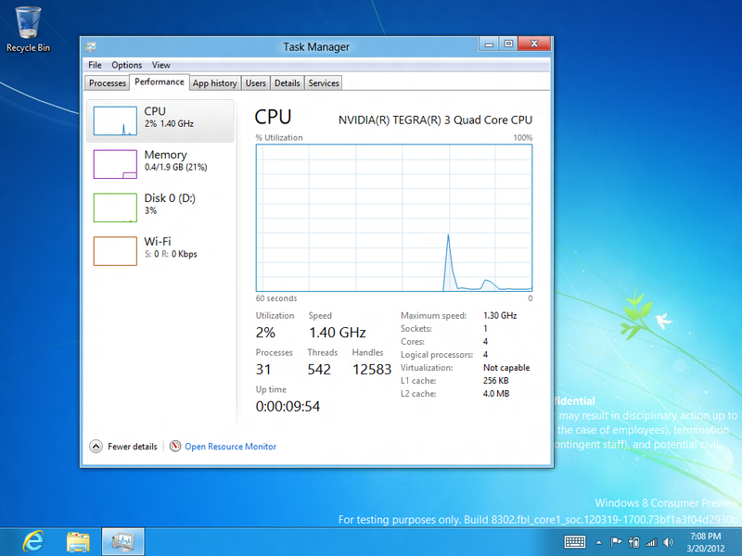
Task: Open the network signal tray icon
Action: point(652,542)
